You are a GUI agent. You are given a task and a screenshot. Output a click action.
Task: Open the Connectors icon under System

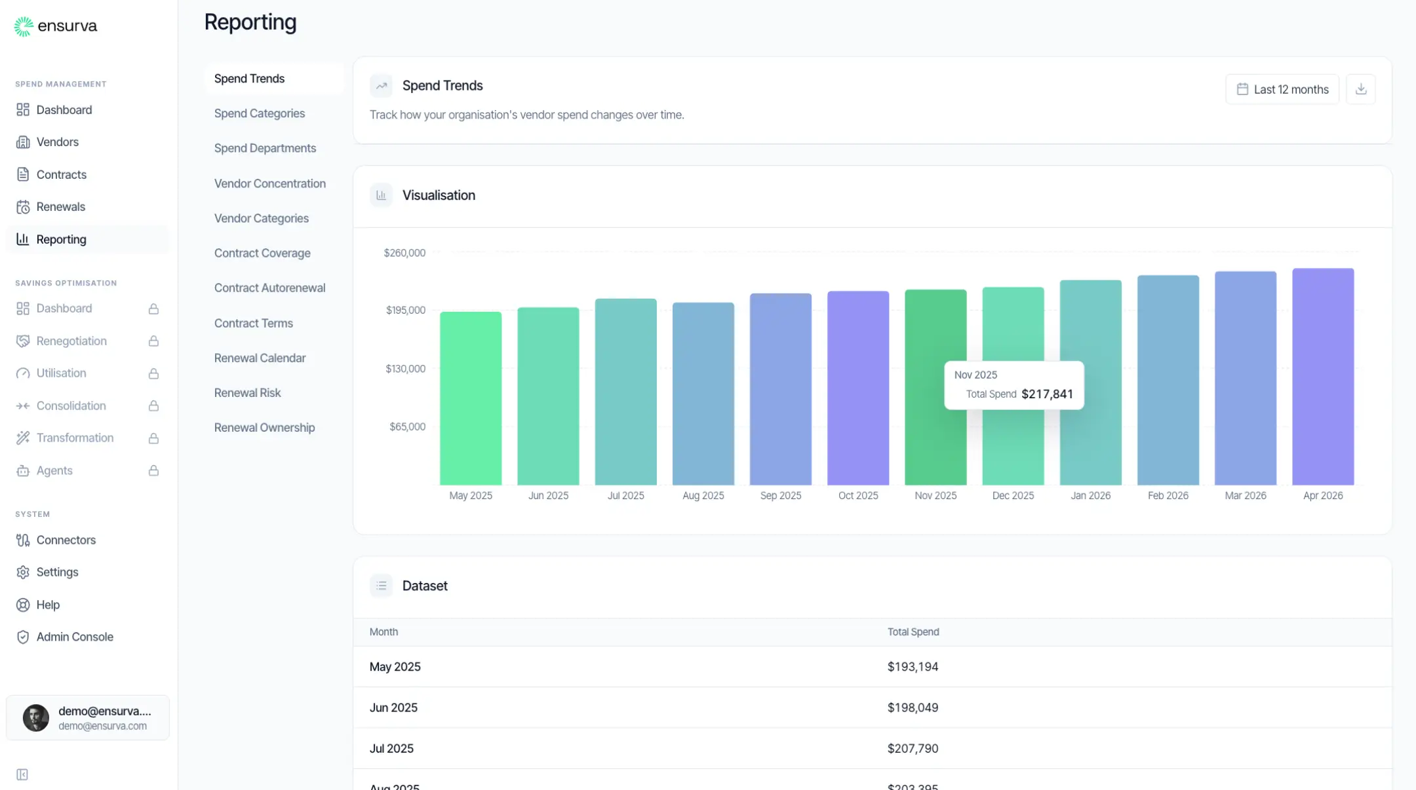point(23,540)
